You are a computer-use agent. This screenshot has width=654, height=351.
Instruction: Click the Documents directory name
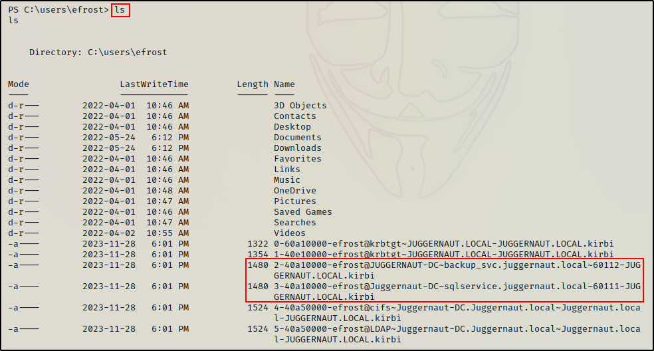tap(298, 138)
